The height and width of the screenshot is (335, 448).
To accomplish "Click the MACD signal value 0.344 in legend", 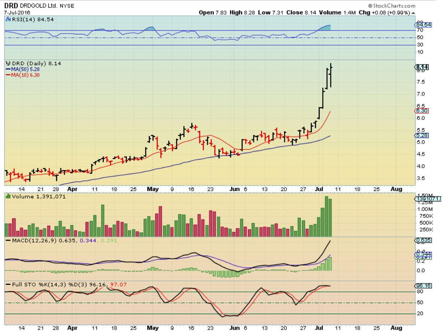I will tap(88, 241).
